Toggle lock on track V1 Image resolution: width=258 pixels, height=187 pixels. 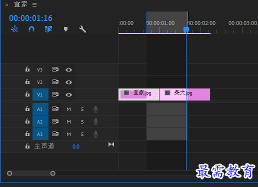27,94
